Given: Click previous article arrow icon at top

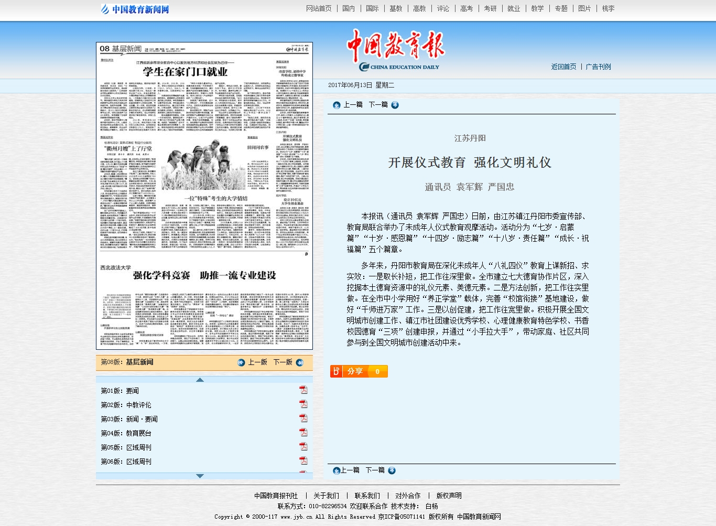Looking at the screenshot, I should 337,105.
